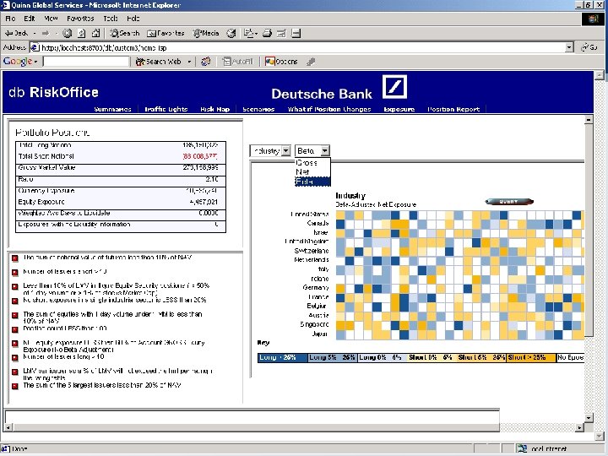Click the Equity Exposure row

pos(121,202)
